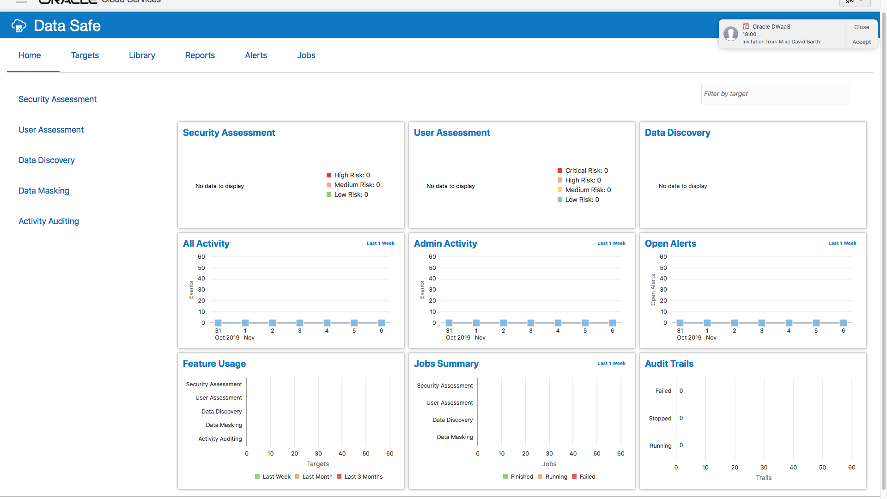Open Data Masking from the side links
This screenshot has width=887, height=499.
tap(44, 191)
